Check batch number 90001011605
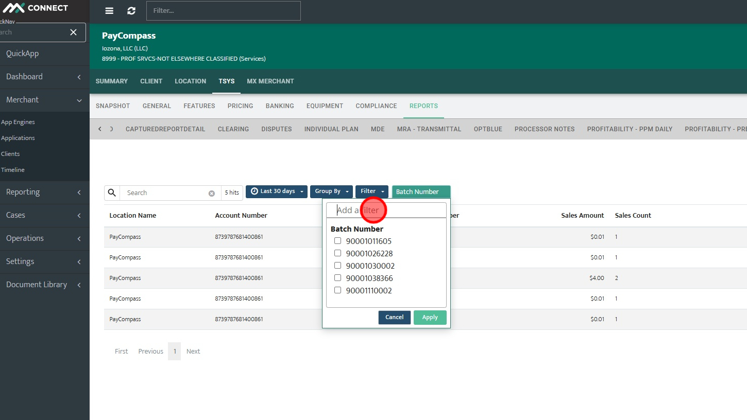Image resolution: width=747 pixels, height=420 pixels. coord(338,241)
